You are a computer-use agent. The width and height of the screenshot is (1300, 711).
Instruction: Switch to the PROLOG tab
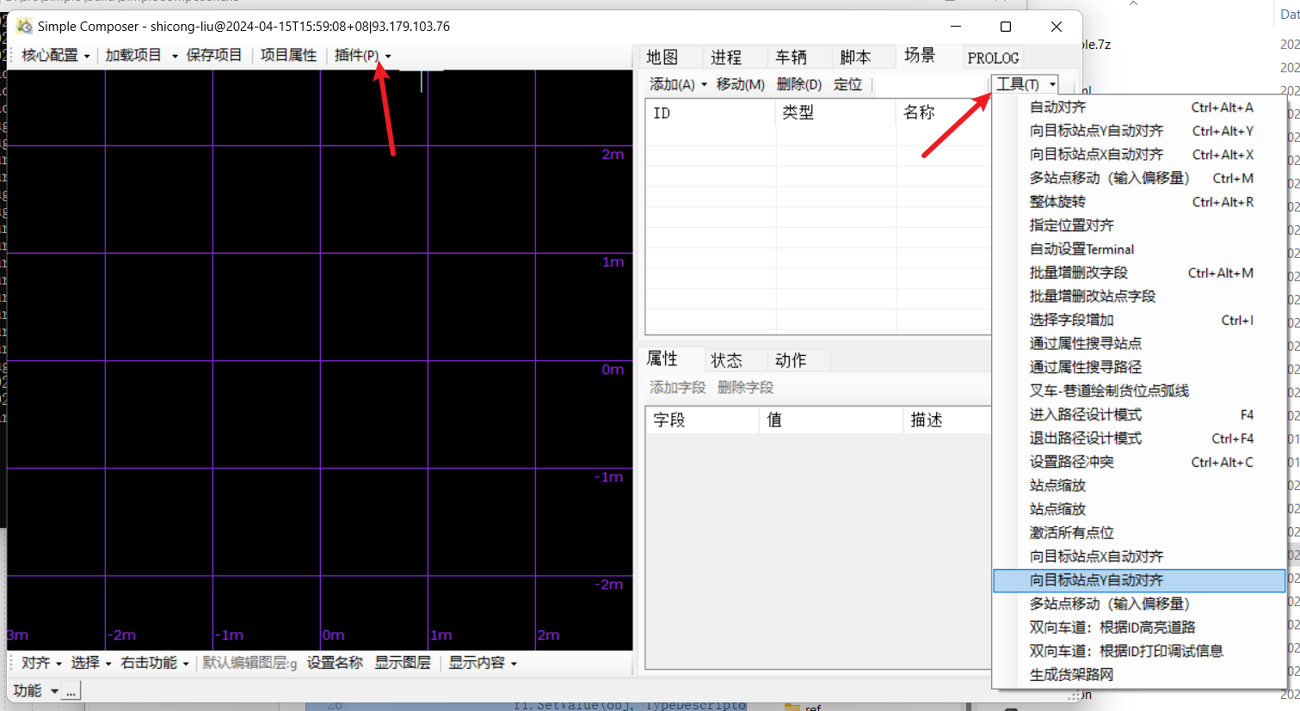(x=993, y=58)
